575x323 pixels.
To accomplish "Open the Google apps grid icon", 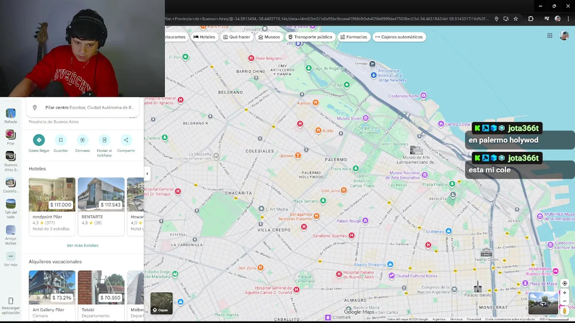I will (x=550, y=36).
